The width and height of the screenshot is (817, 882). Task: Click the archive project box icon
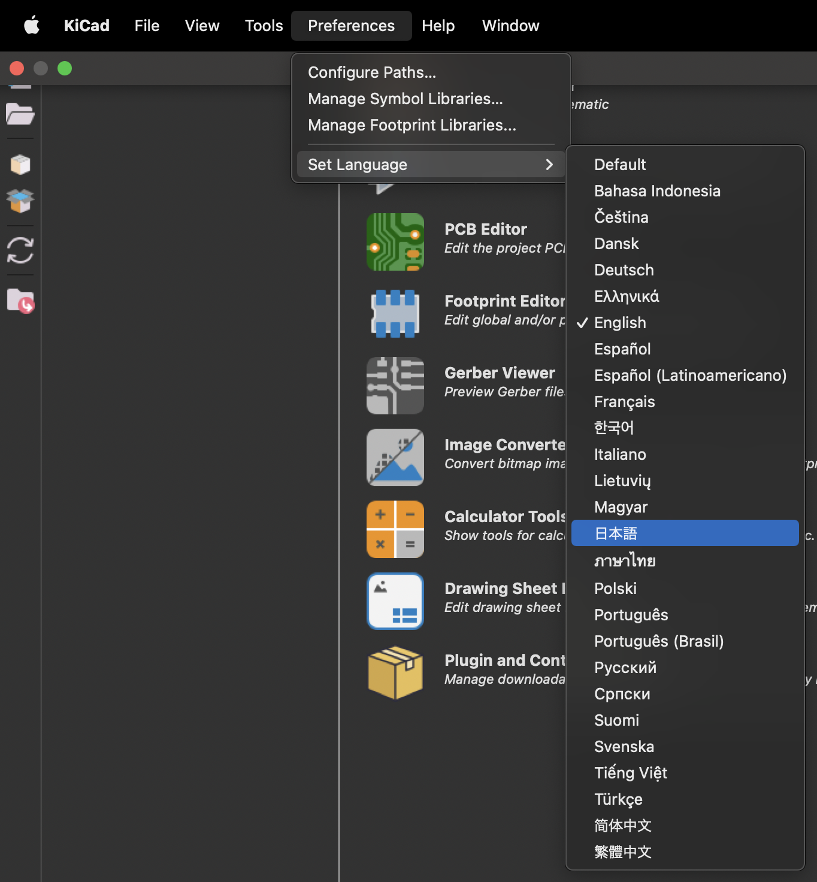coord(20,164)
